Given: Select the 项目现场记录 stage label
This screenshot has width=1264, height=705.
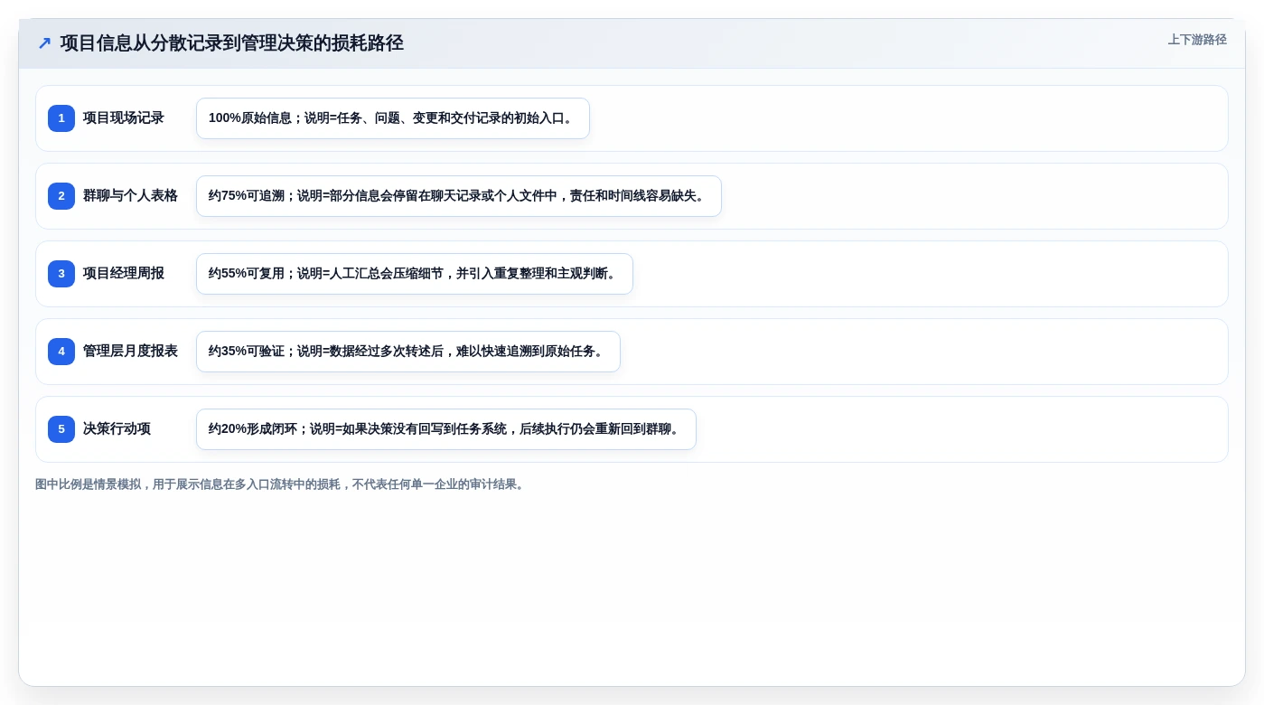Looking at the screenshot, I should (124, 118).
